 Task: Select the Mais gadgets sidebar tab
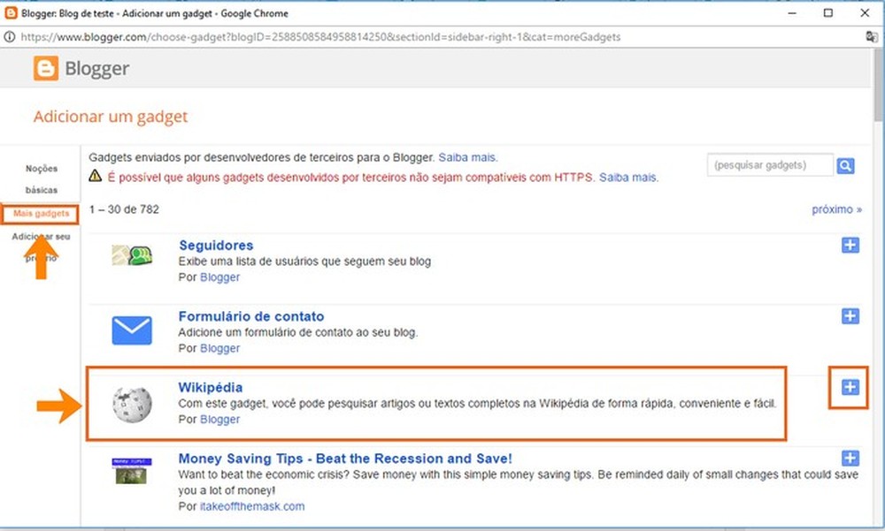coord(40,213)
